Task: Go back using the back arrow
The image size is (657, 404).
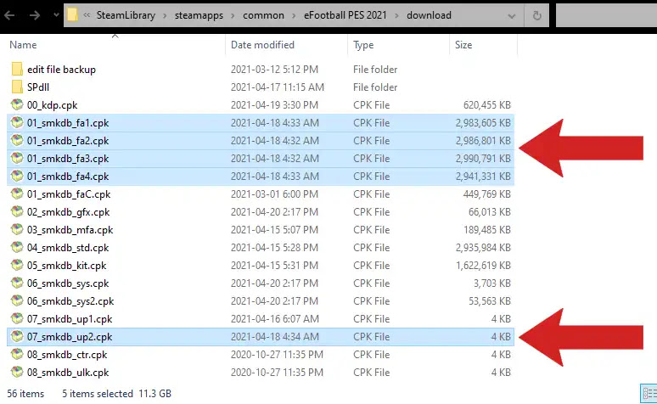Action: click(9, 15)
